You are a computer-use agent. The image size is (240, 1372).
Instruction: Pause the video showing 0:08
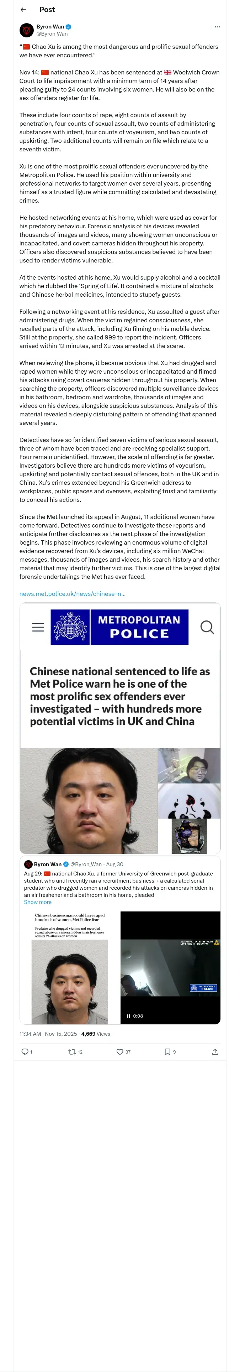point(128,1016)
